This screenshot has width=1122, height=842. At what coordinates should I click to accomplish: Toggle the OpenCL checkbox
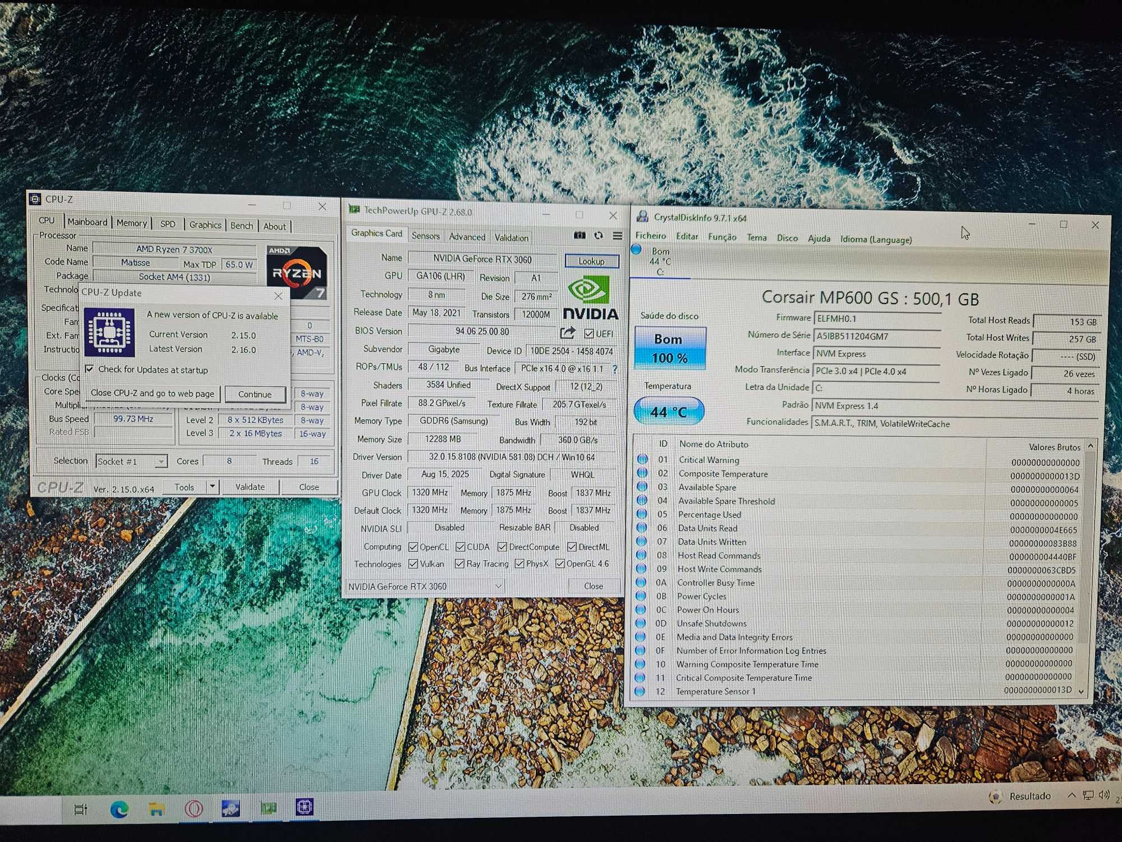click(x=413, y=547)
